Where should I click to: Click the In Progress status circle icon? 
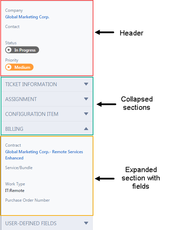[9, 50]
